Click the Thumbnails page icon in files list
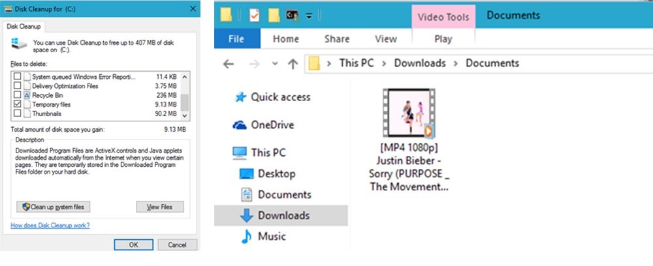653x266 pixels. click(x=27, y=113)
